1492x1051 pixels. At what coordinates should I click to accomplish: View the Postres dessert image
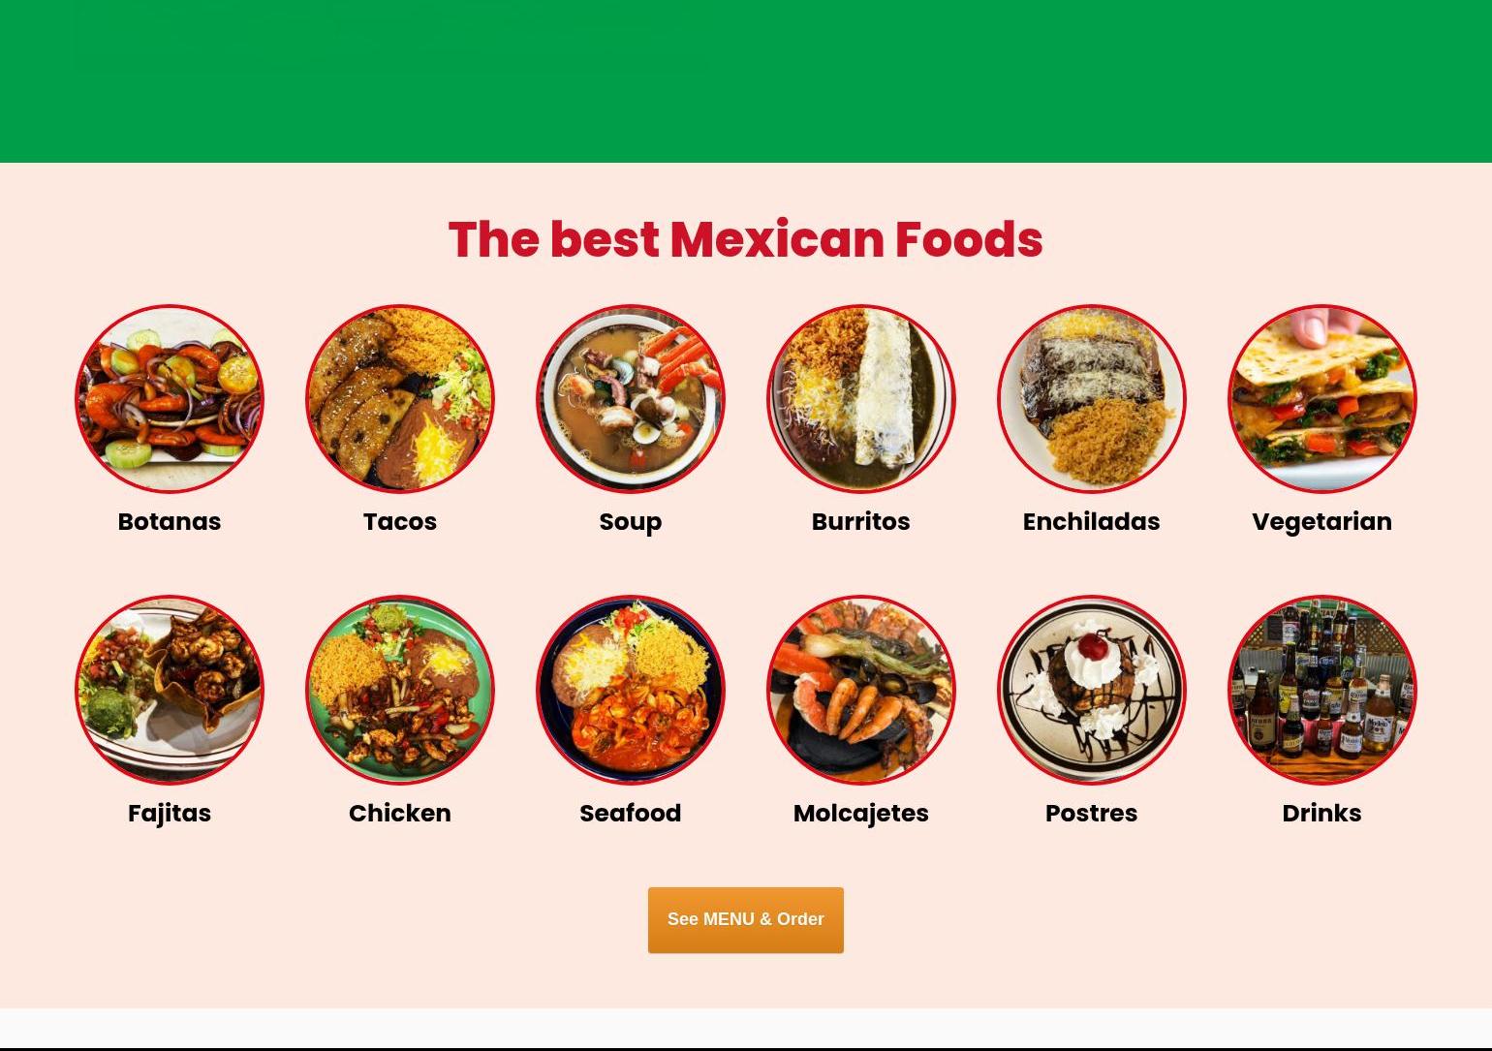pyautogui.click(x=1092, y=690)
